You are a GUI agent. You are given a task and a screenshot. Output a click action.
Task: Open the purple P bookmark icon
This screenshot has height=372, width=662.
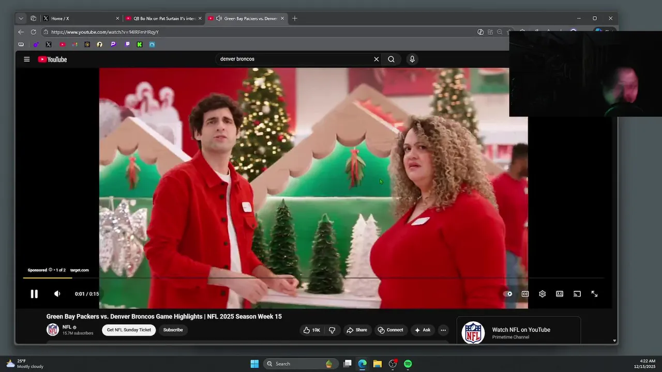(113, 44)
